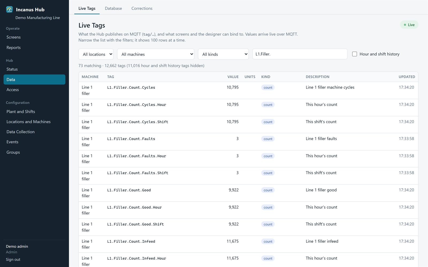This screenshot has width=428, height=267.
Task: Click the MACHINE column header
Action: click(x=90, y=77)
